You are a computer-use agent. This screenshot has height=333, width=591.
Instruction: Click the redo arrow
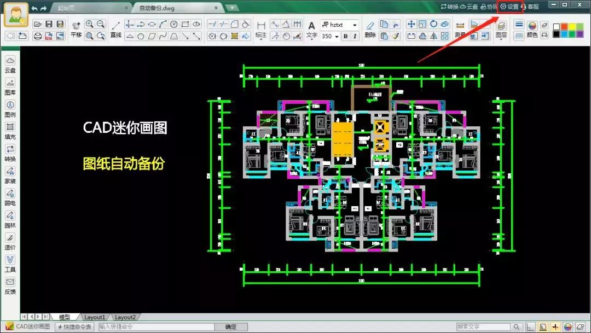43,8
